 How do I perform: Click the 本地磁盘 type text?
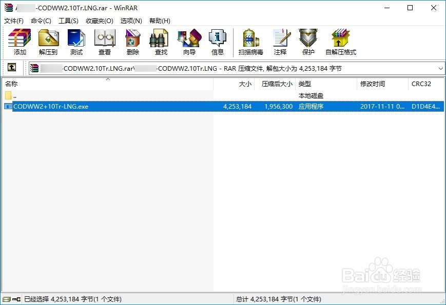(311, 96)
